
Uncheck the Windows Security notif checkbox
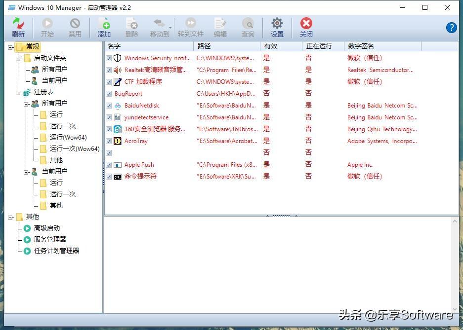point(109,58)
